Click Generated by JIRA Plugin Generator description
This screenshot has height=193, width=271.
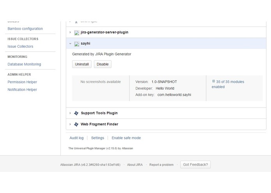coord(102,54)
